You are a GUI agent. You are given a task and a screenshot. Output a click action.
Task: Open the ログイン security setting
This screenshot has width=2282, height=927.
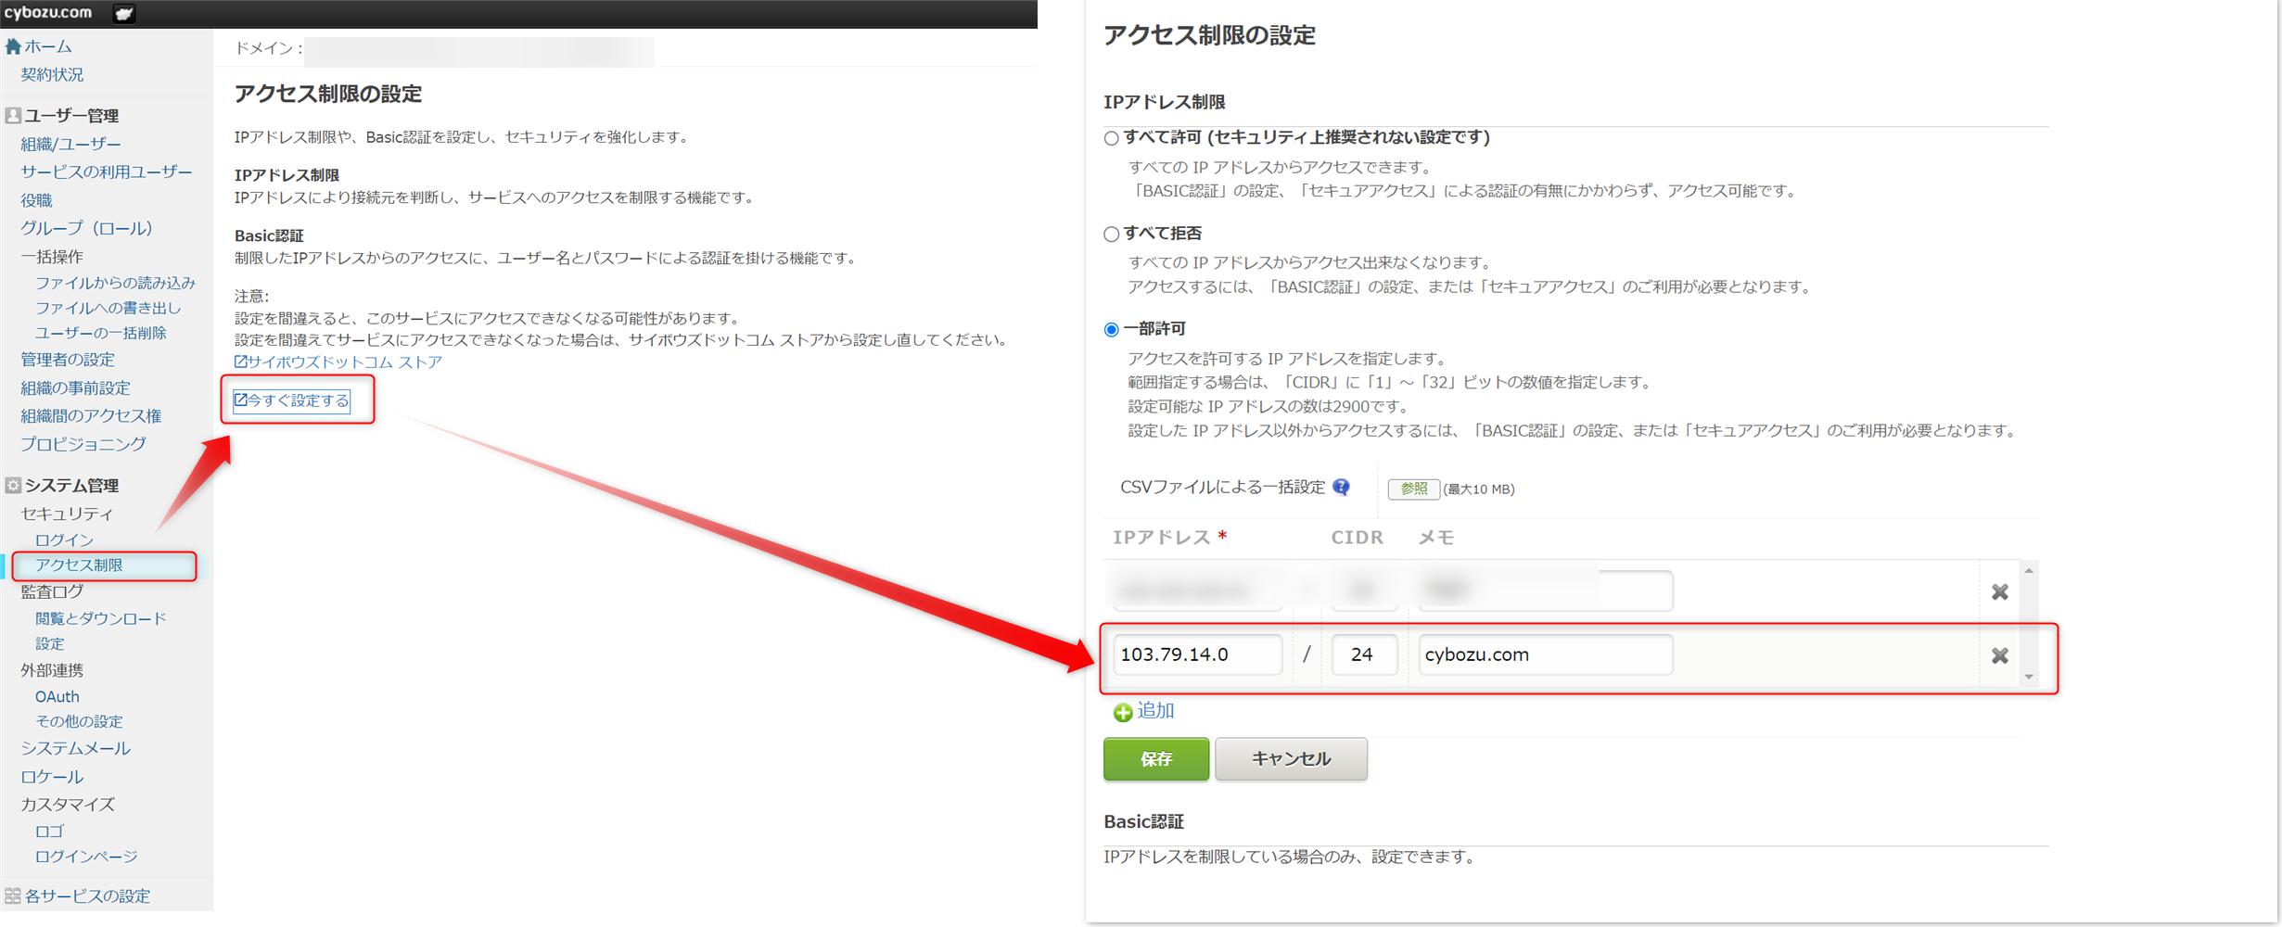pos(64,540)
